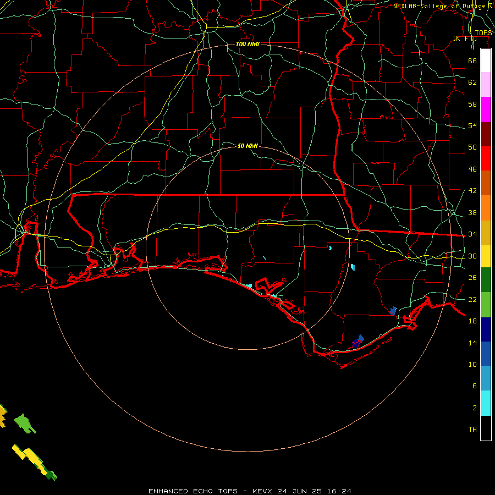Click the dark green 30 legend swatch
The width and height of the screenshot is (495, 495).
click(486, 280)
